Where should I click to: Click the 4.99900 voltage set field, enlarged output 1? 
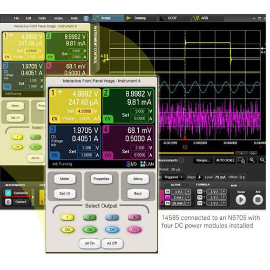click(x=85, y=111)
